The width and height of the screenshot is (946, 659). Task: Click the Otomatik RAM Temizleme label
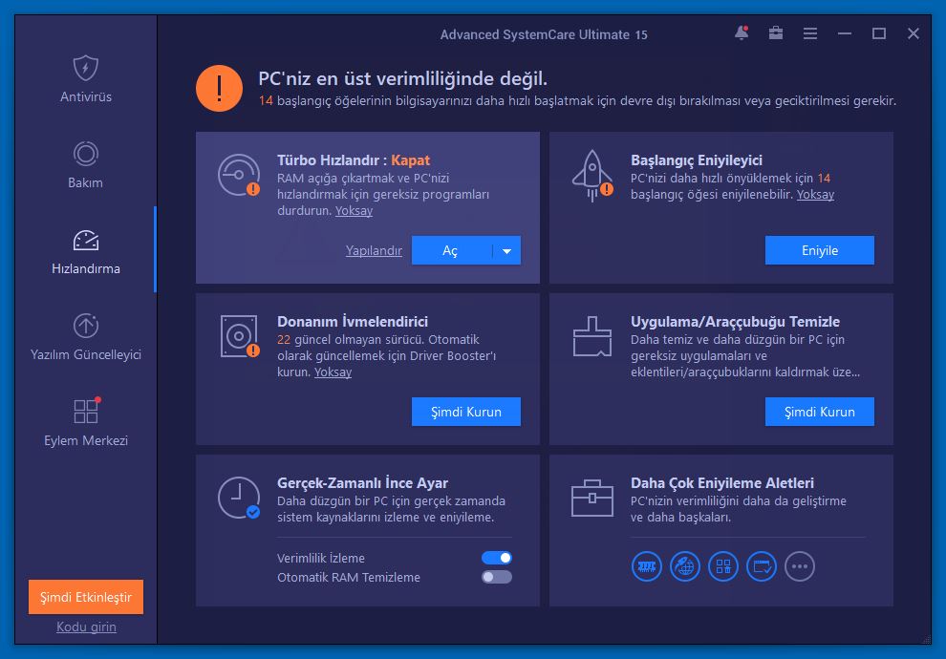[x=348, y=578]
